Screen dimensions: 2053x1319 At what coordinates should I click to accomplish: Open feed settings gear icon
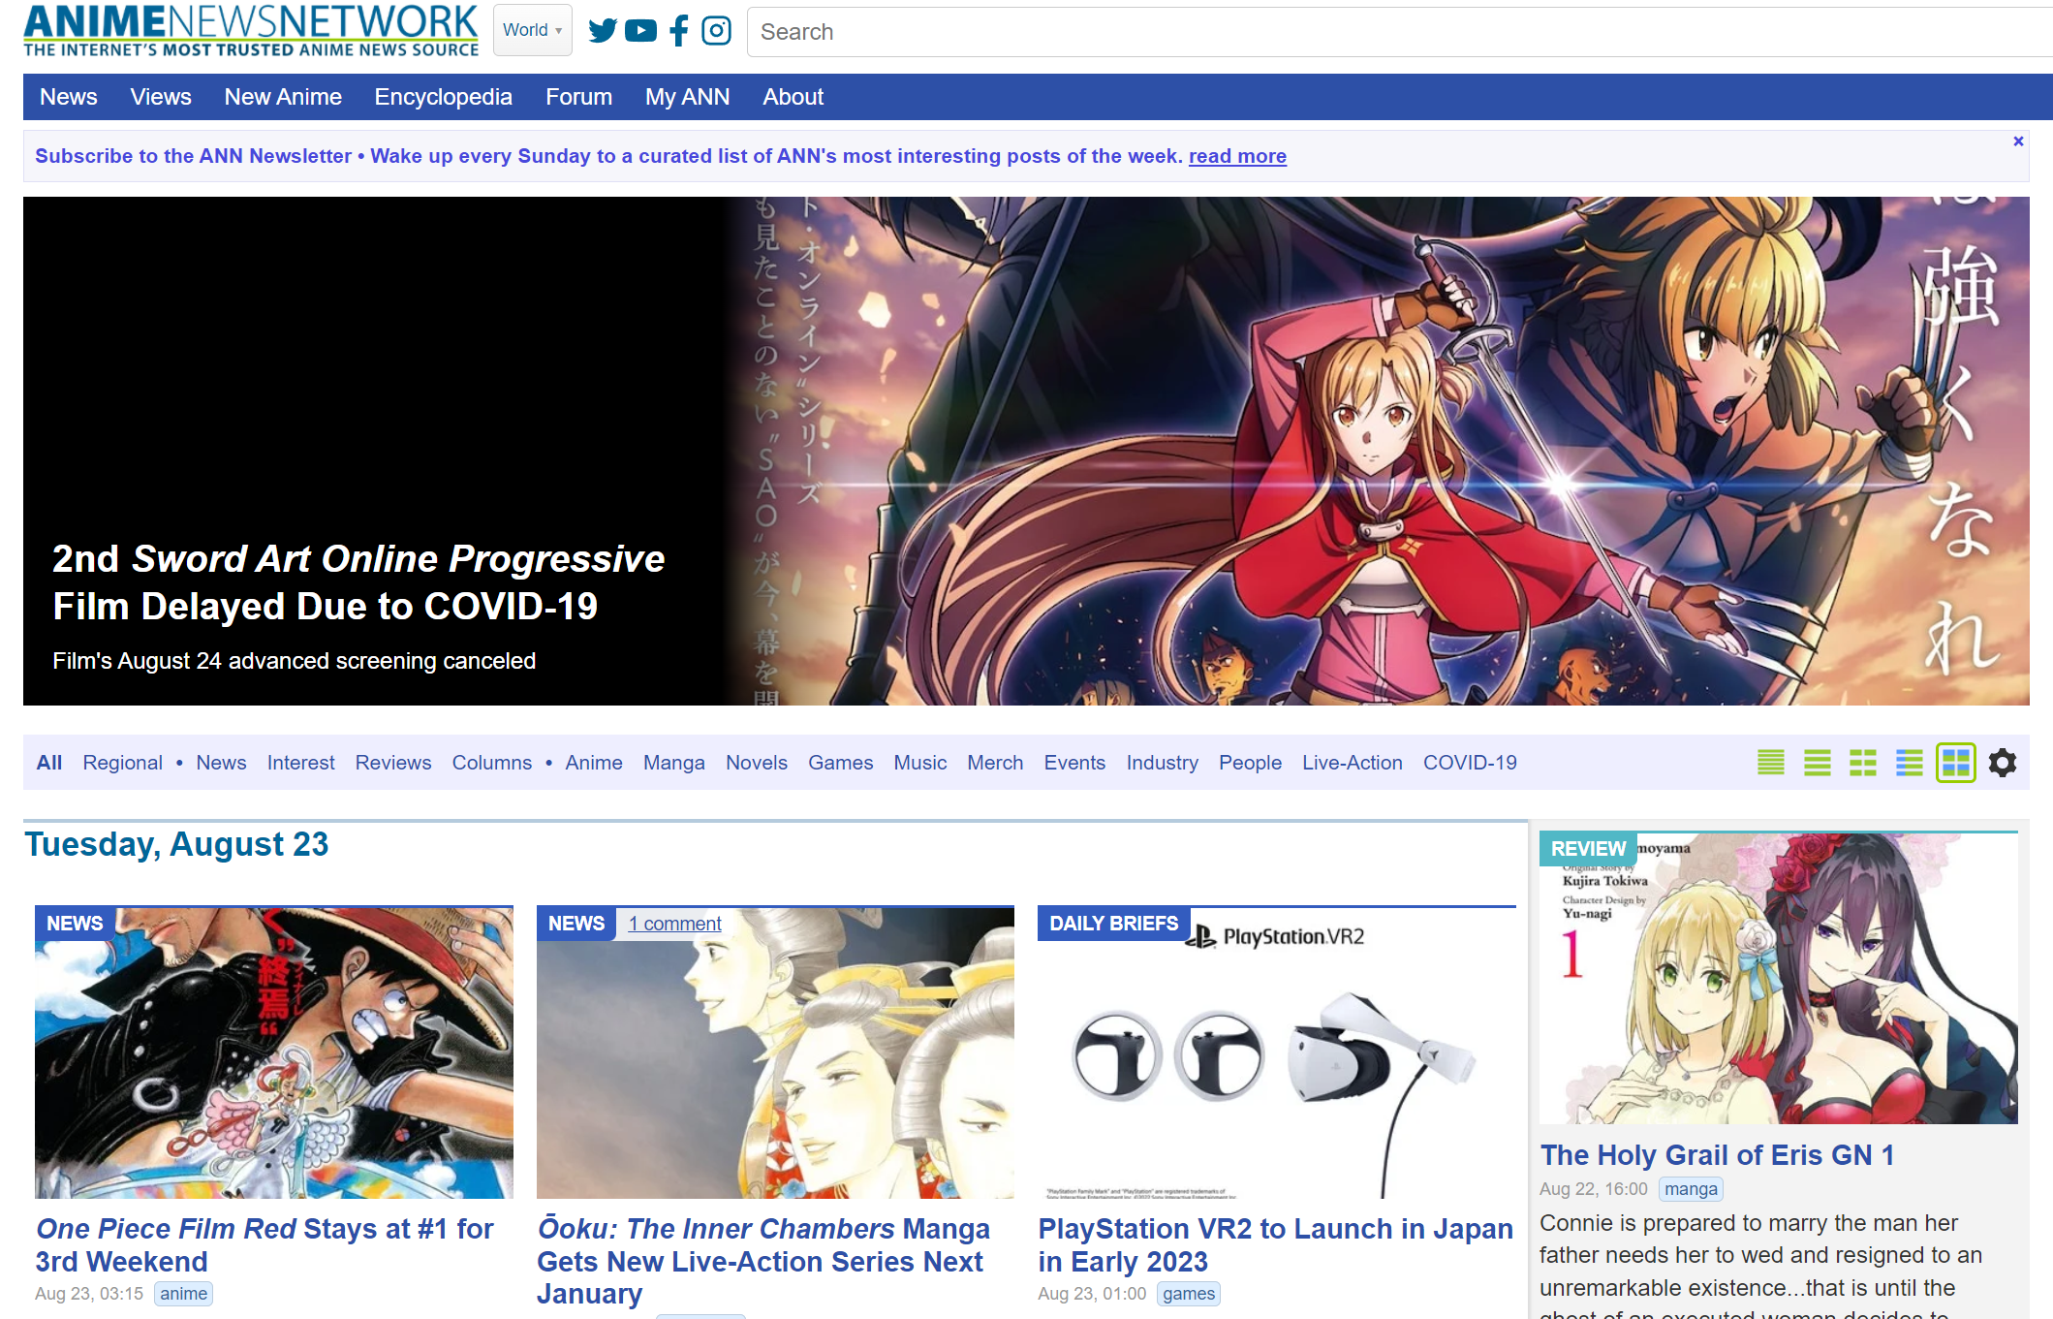(x=2003, y=763)
